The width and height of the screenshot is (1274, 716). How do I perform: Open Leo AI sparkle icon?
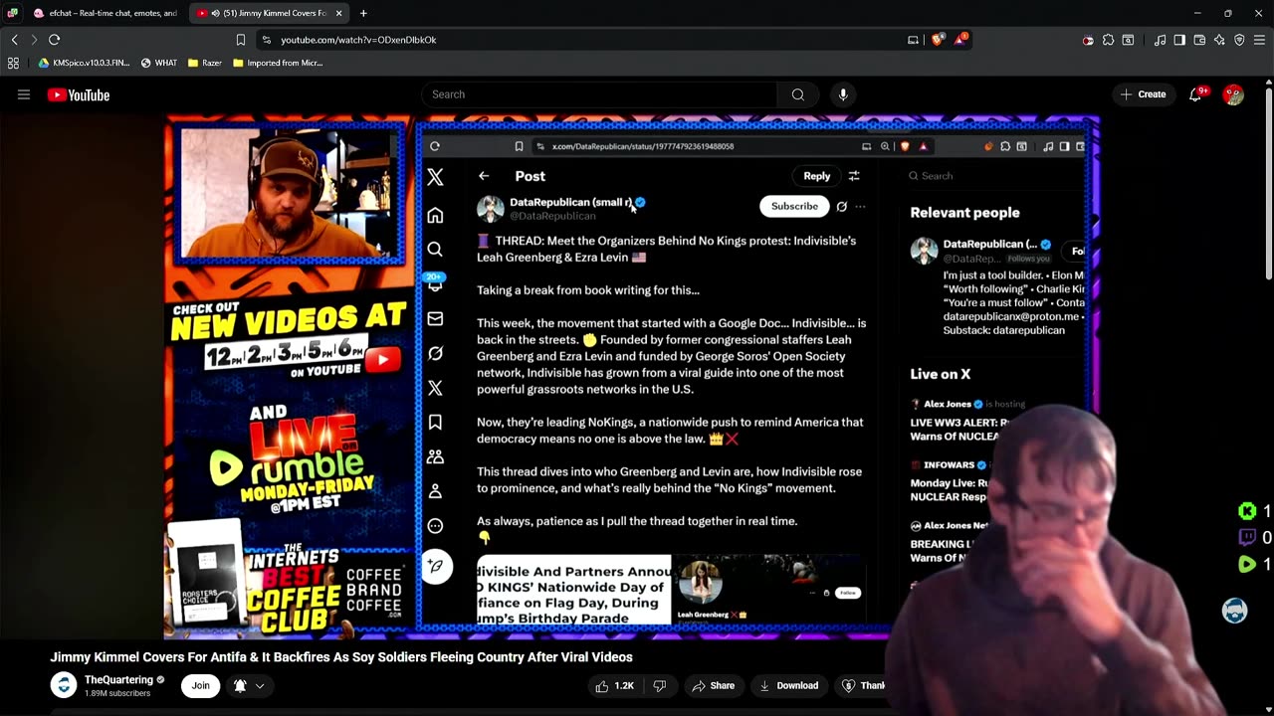[1219, 40]
